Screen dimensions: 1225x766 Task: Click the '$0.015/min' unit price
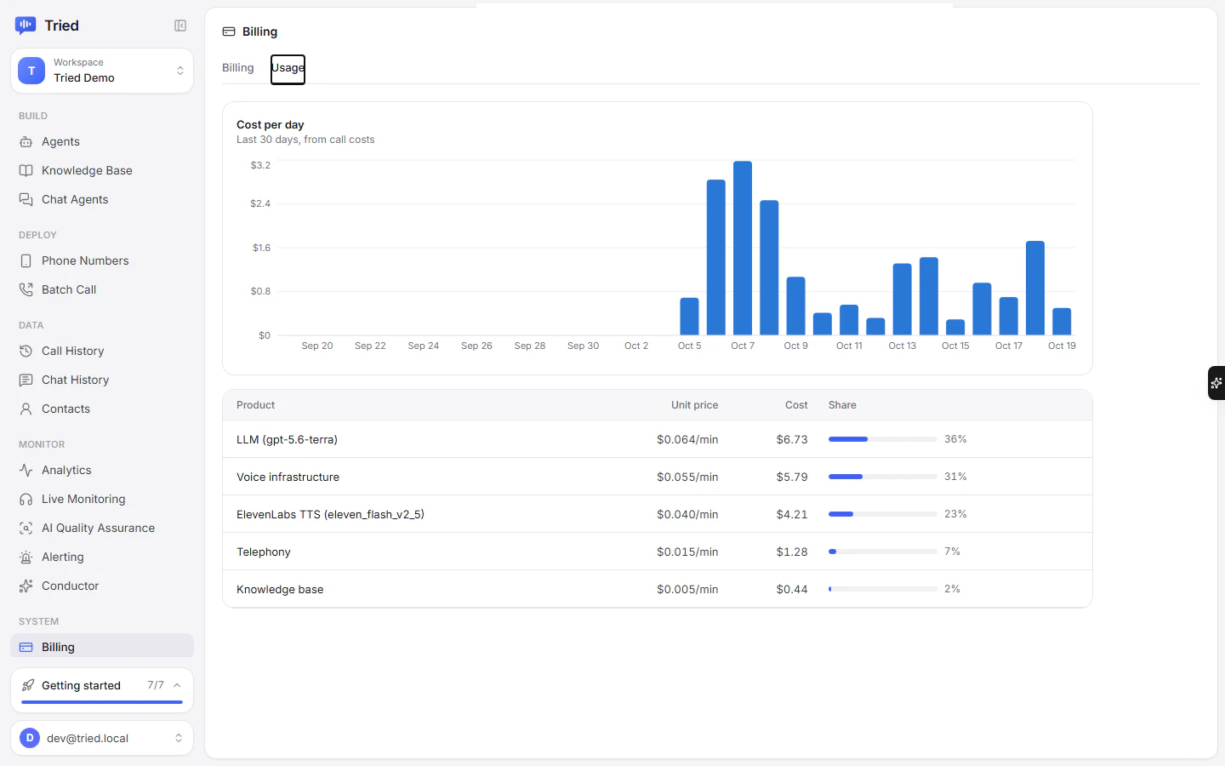[687, 552]
